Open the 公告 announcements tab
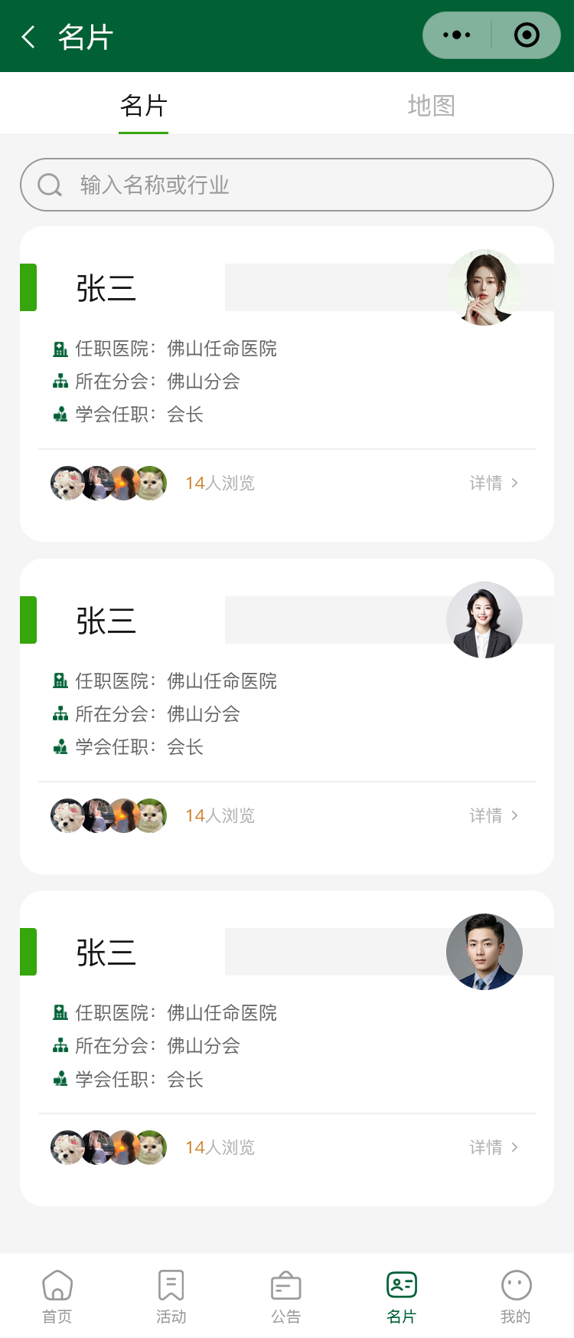 click(x=286, y=1294)
